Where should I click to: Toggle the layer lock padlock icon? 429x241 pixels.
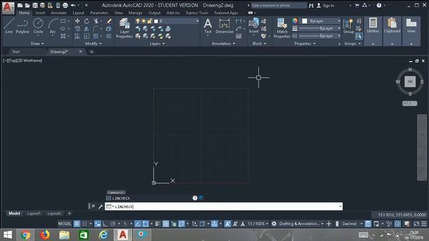pos(149,21)
